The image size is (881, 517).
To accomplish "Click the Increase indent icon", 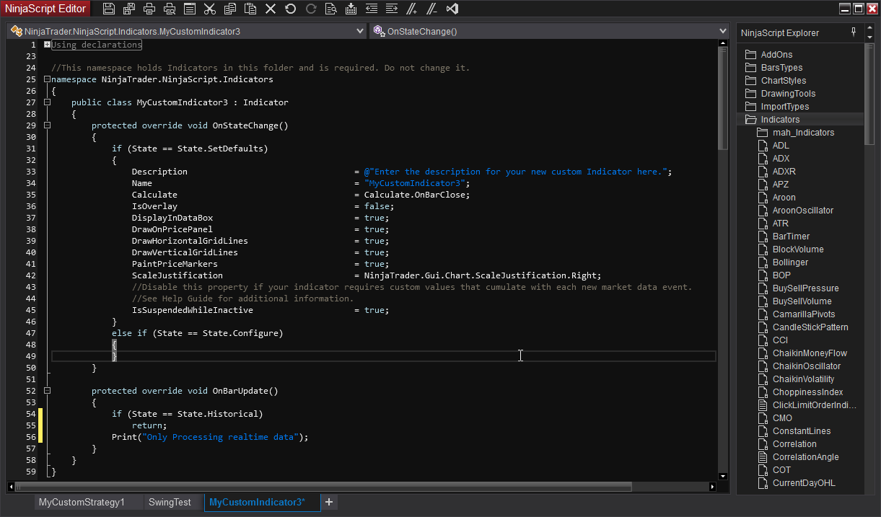I will (391, 9).
